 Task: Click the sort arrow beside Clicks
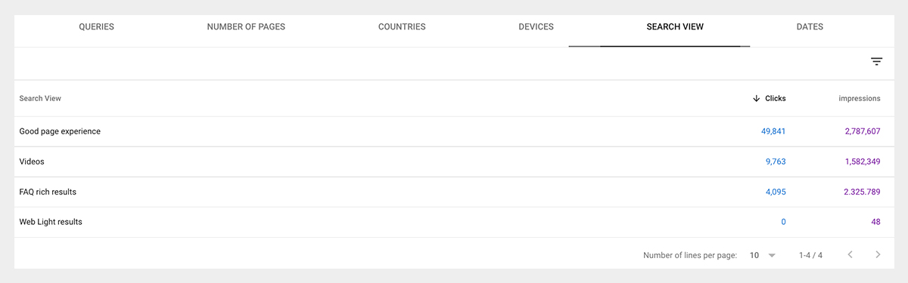(x=756, y=99)
